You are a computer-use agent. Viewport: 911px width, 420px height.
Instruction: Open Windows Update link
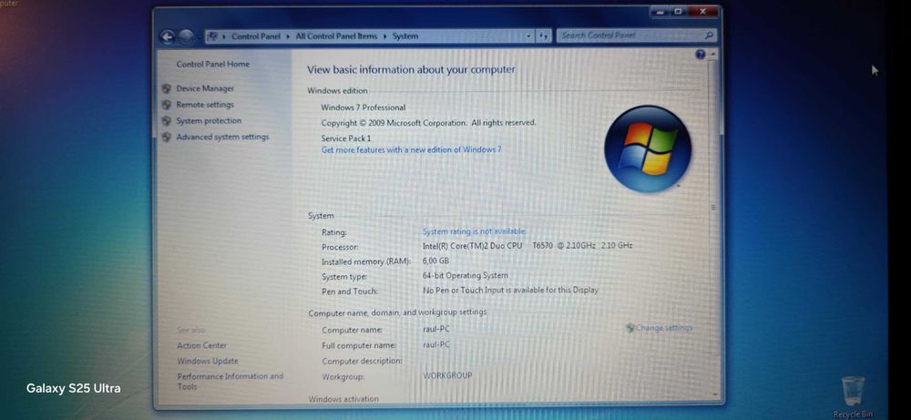point(208,362)
